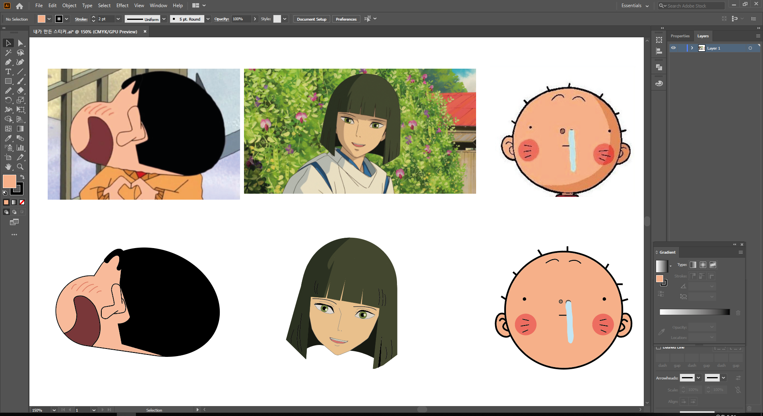Select the Selection tool (black arrow)

pyautogui.click(x=8, y=43)
